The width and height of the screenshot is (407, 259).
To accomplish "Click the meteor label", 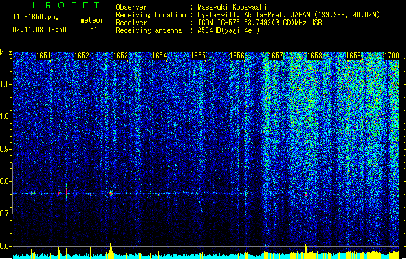I will point(92,20).
